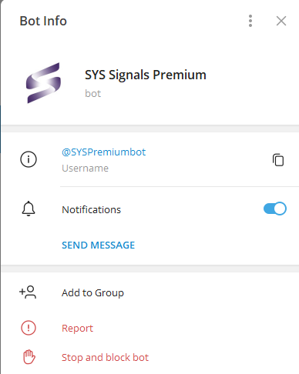
Task: Click the add person icon
Action: tap(28, 292)
